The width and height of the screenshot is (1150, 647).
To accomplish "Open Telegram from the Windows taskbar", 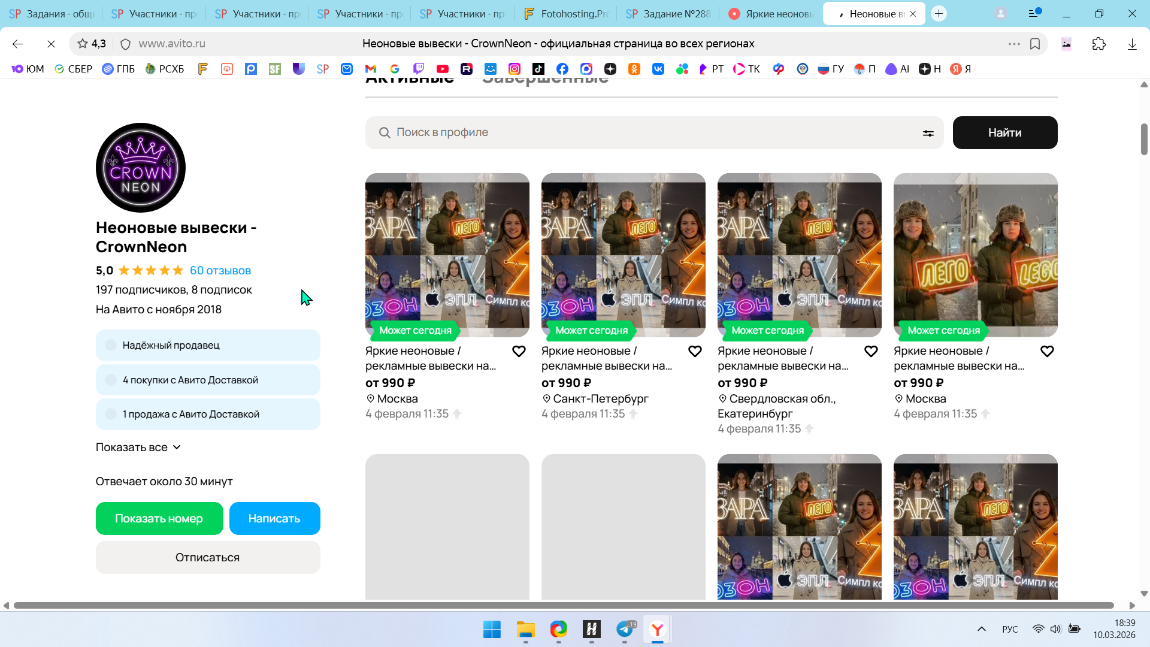I will (625, 629).
